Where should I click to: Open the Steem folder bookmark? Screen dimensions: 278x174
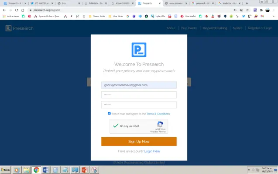pos(97,16)
